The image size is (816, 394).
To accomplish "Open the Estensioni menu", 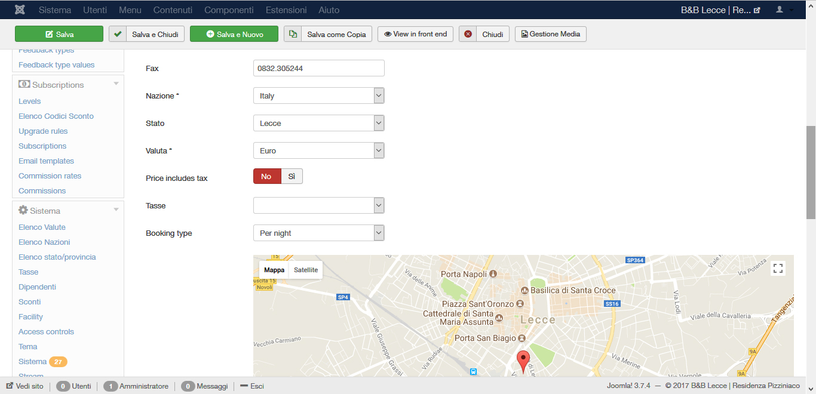I will click(x=286, y=10).
